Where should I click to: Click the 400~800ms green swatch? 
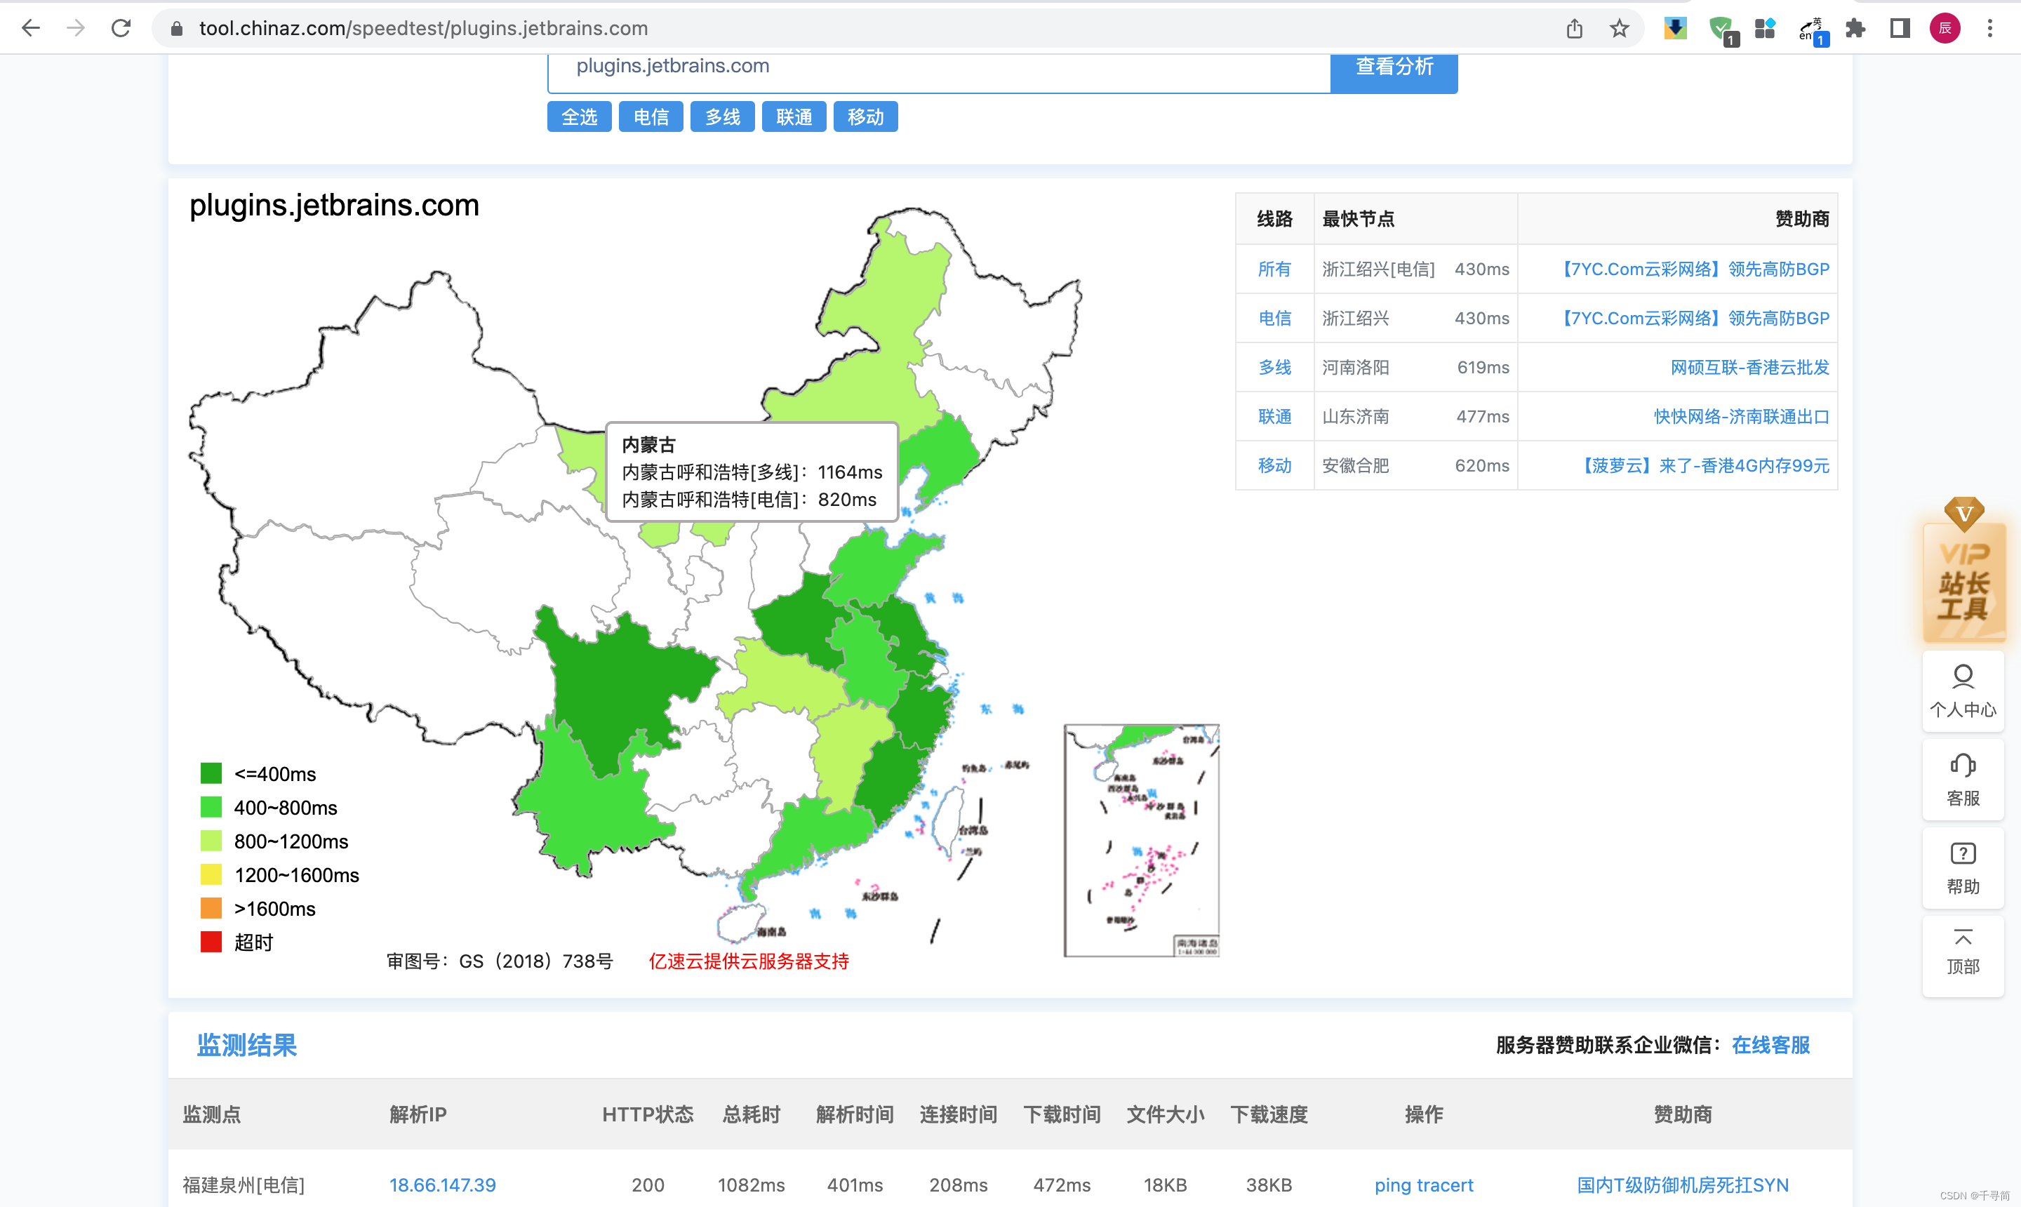[211, 807]
